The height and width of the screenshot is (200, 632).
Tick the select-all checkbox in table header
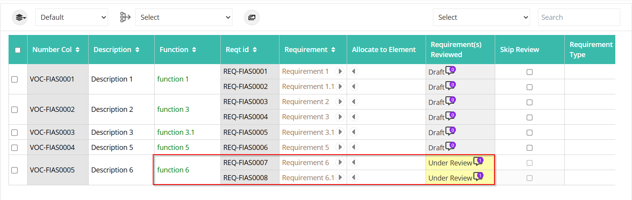pos(17,50)
